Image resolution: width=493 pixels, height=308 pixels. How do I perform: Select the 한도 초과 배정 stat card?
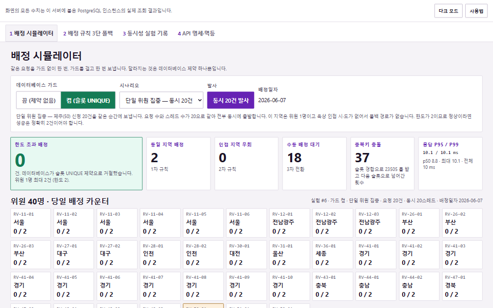point(77,164)
